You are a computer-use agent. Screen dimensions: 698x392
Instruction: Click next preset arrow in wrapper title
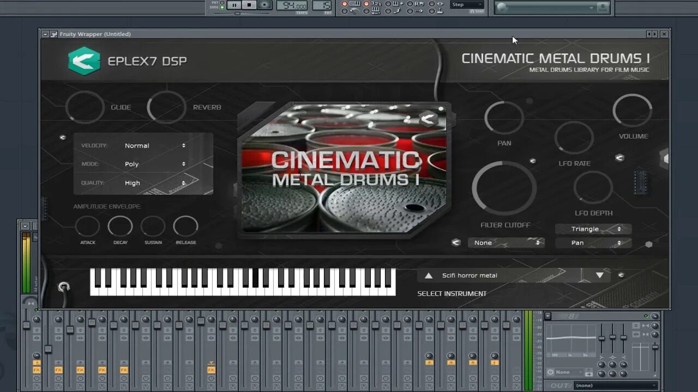tap(654, 34)
